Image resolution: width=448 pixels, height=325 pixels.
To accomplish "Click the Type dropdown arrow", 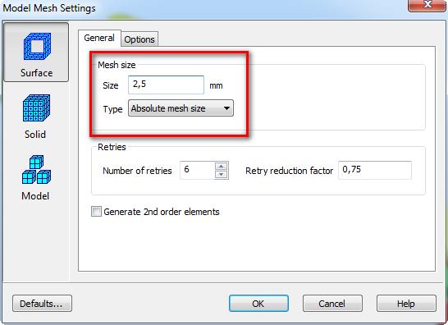I will pyautogui.click(x=226, y=108).
